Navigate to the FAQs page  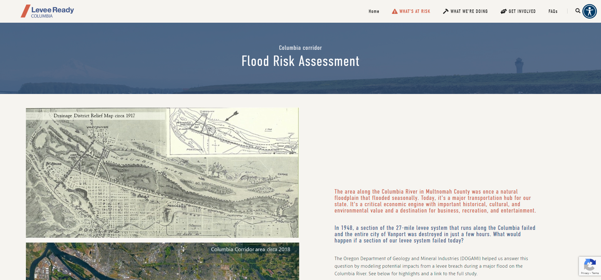click(553, 11)
